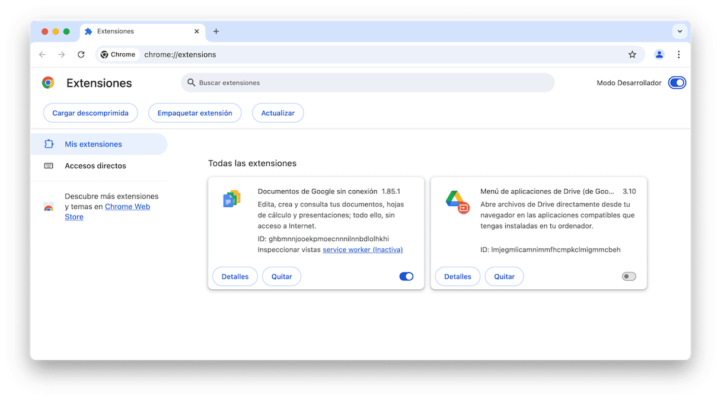Reload the page with the refresh icon
The height and width of the screenshot is (400, 721).
coord(81,55)
